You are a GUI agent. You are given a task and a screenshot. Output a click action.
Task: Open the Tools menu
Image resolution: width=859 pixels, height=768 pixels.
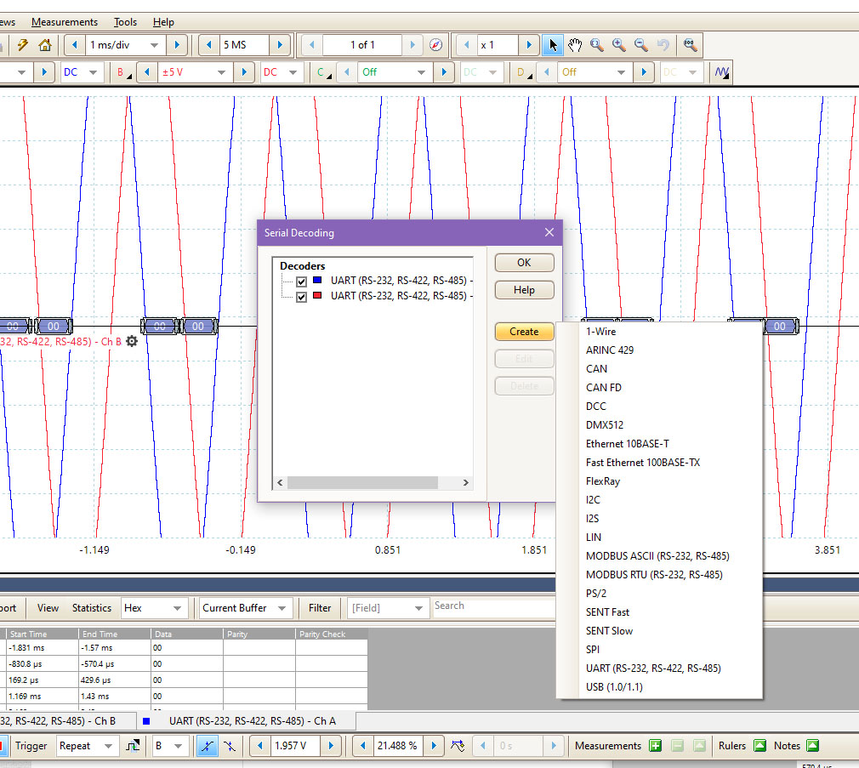coord(125,22)
